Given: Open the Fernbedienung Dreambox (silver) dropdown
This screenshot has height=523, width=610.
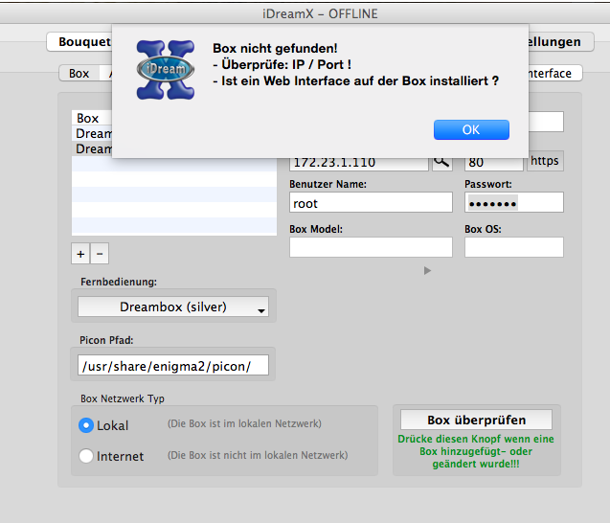Looking at the screenshot, I should (173, 307).
